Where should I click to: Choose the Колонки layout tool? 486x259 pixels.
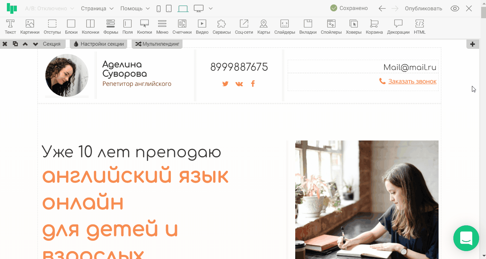[x=90, y=27]
